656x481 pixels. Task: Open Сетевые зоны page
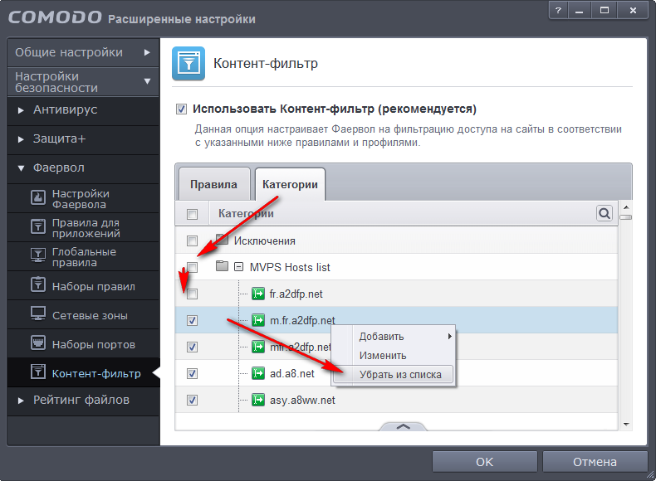point(83,314)
